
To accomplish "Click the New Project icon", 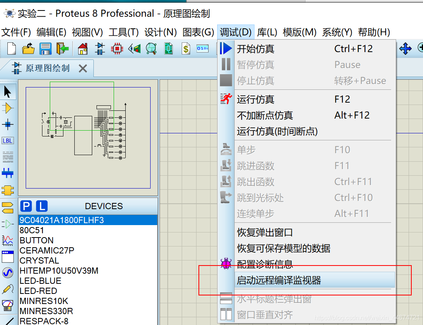I will click(11, 49).
